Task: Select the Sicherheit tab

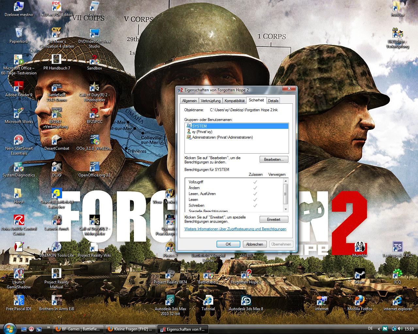Action: point(256,100)
